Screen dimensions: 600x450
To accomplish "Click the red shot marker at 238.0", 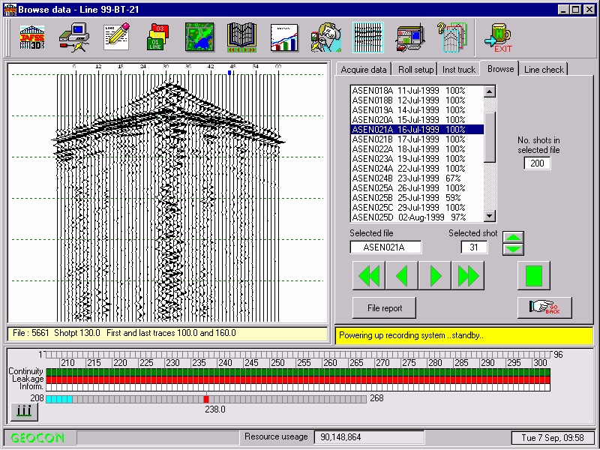I will pyautogui.click(x=206, y=400).
